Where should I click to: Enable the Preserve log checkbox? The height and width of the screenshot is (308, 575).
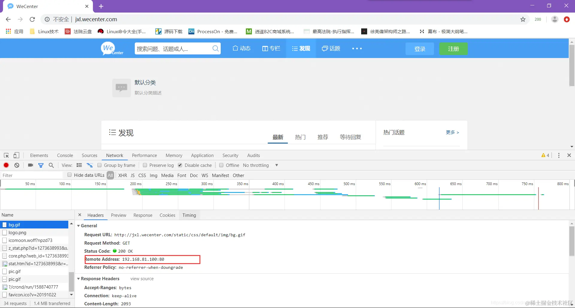click(x=145, y=165)
